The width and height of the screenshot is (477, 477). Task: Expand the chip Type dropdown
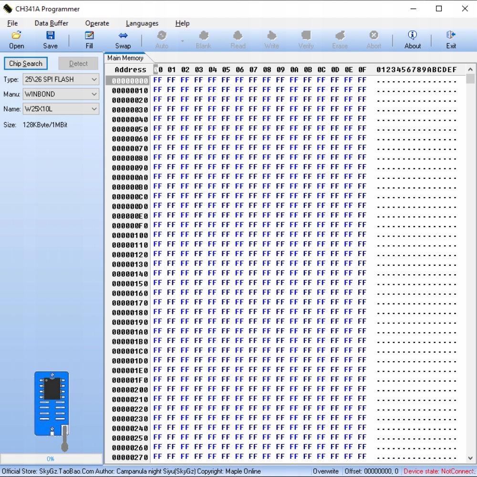tap(94, 80)
